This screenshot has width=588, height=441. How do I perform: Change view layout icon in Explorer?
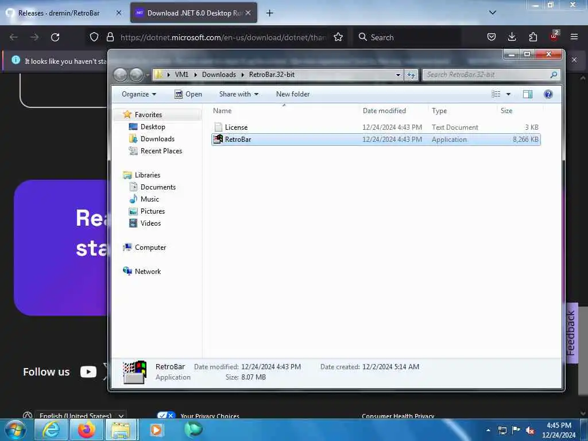[x=496, y=94]
